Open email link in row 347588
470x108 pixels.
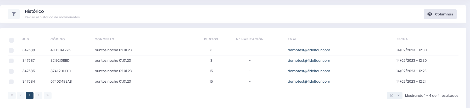(x=309, y=50)
